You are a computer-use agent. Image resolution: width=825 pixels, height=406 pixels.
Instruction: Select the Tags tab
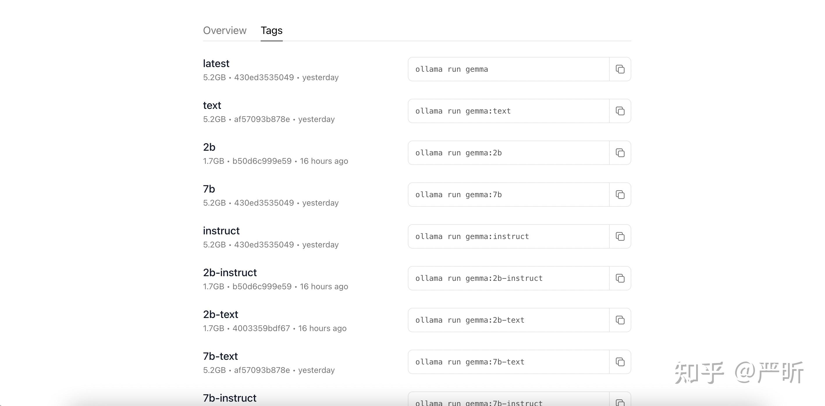tap(271, 30)
